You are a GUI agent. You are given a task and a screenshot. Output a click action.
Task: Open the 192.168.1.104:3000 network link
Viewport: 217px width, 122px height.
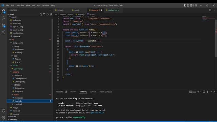[x=89, y=106]
